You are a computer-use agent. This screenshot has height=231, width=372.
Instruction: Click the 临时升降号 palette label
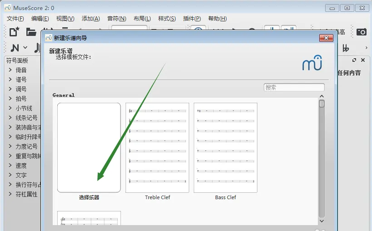[x=28, y=137]
